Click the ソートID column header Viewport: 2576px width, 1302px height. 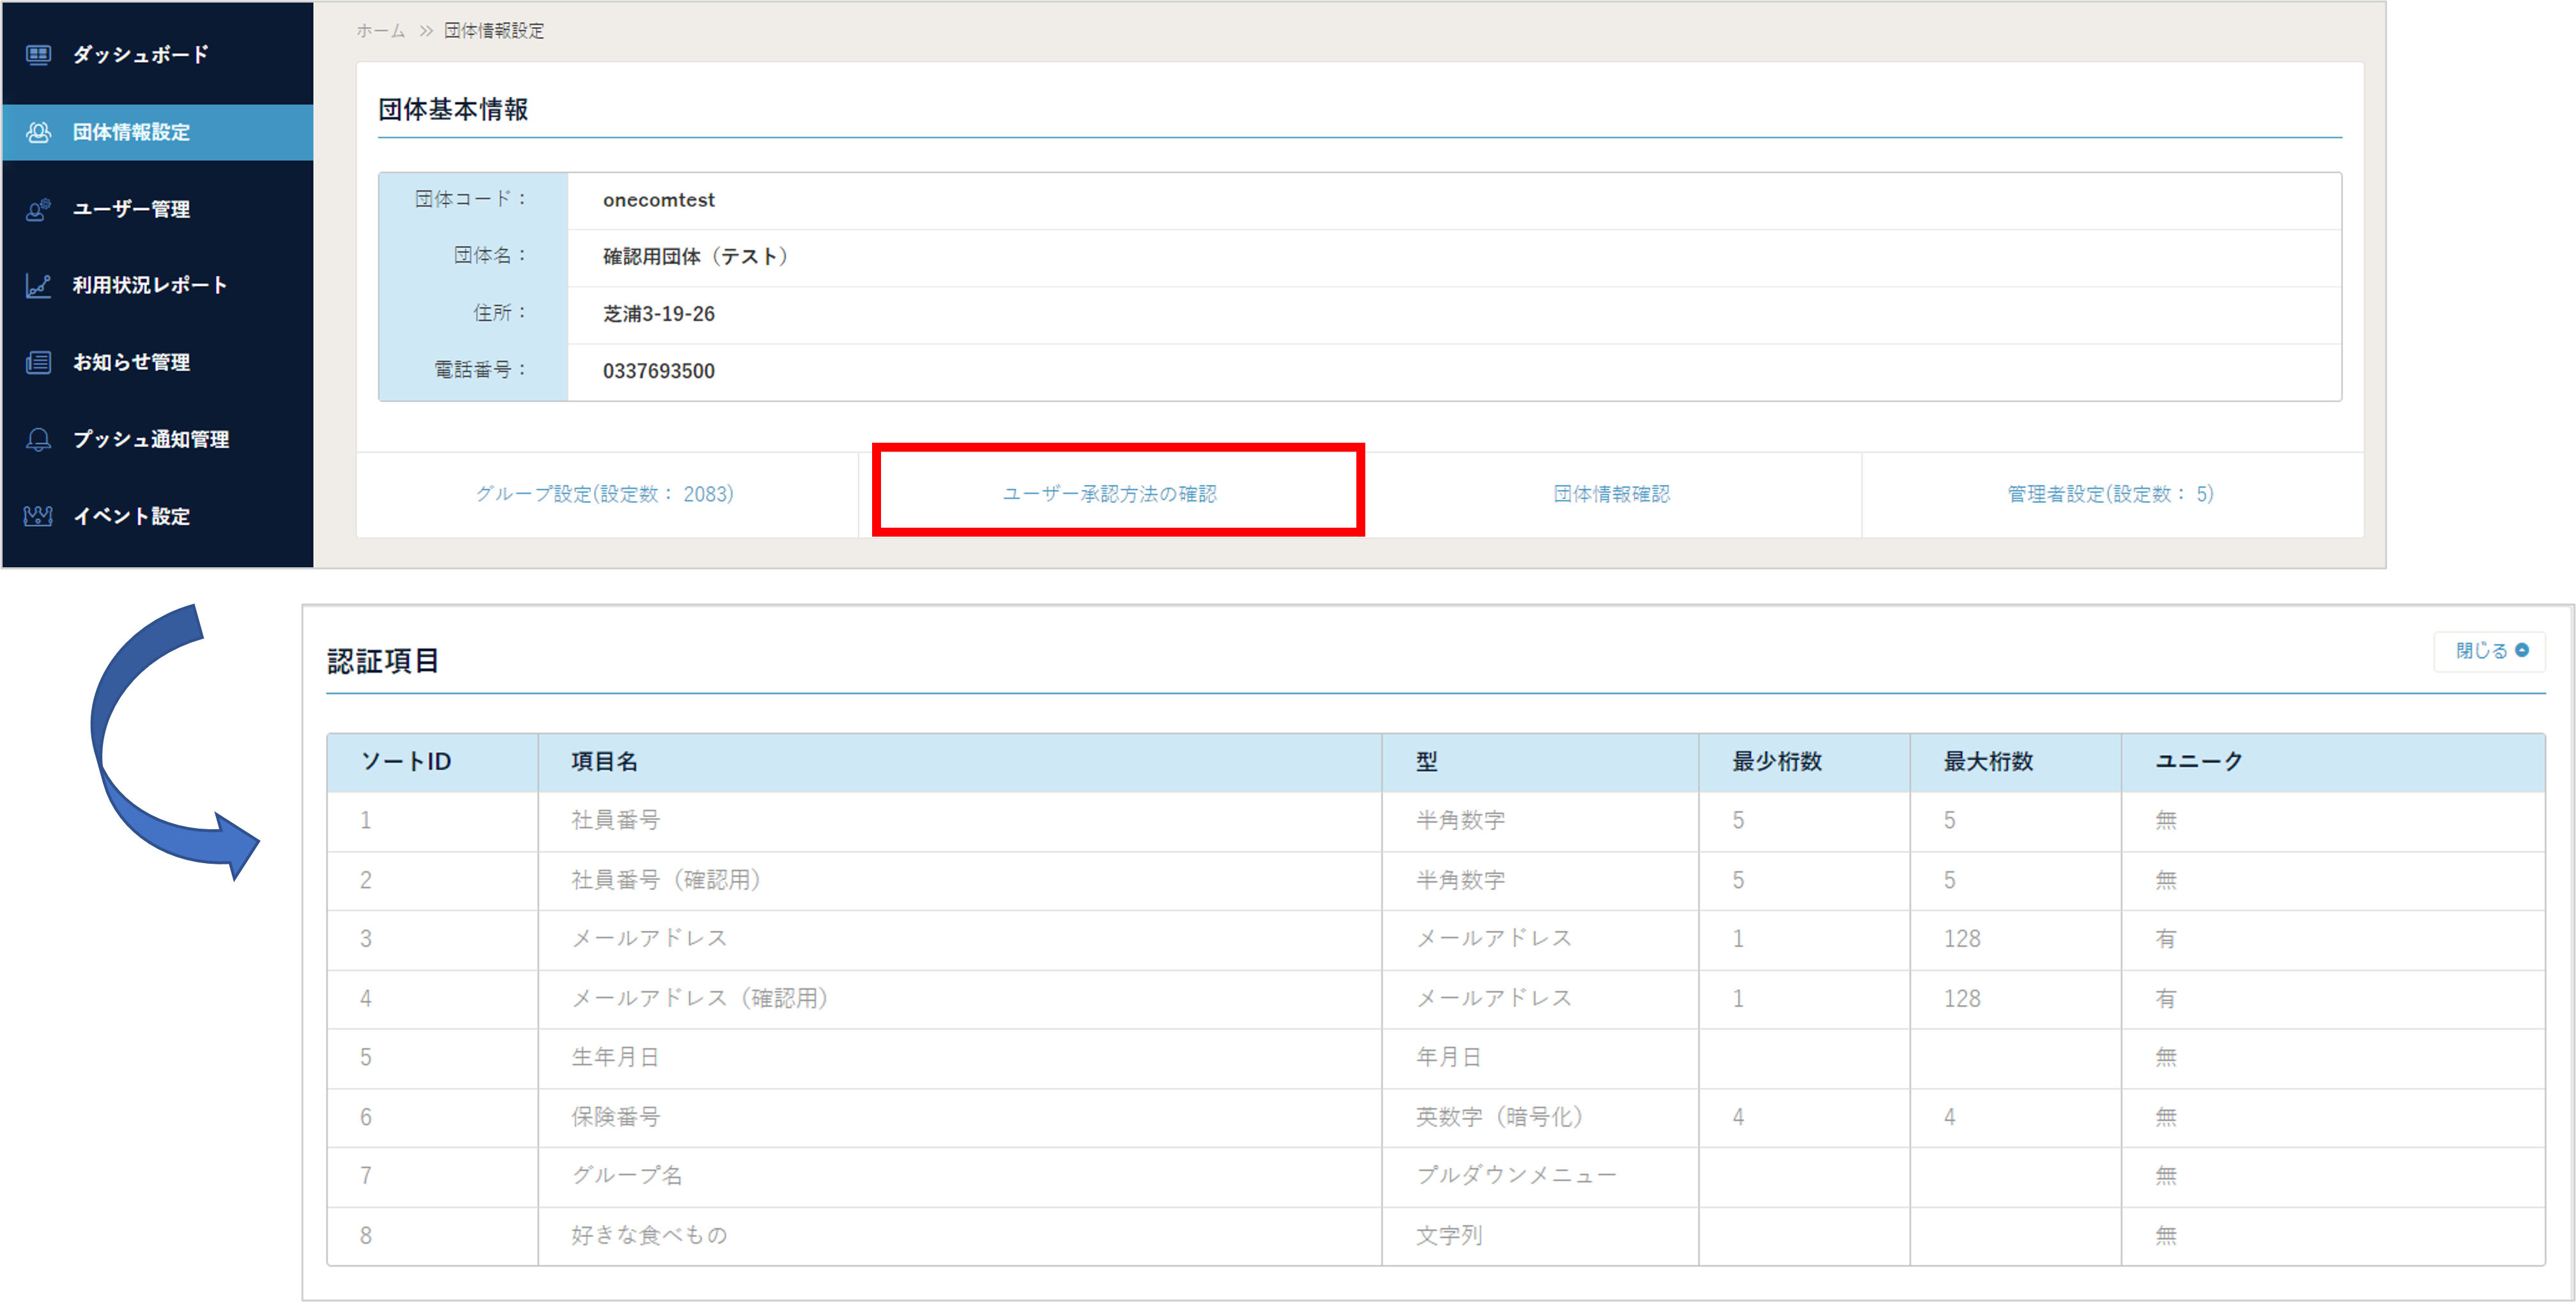point(406,762)
